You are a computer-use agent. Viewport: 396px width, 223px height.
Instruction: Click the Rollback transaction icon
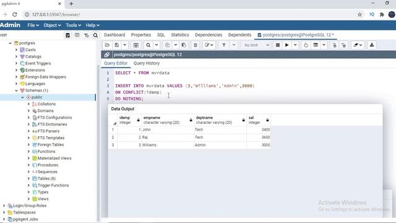coord(344,45)
